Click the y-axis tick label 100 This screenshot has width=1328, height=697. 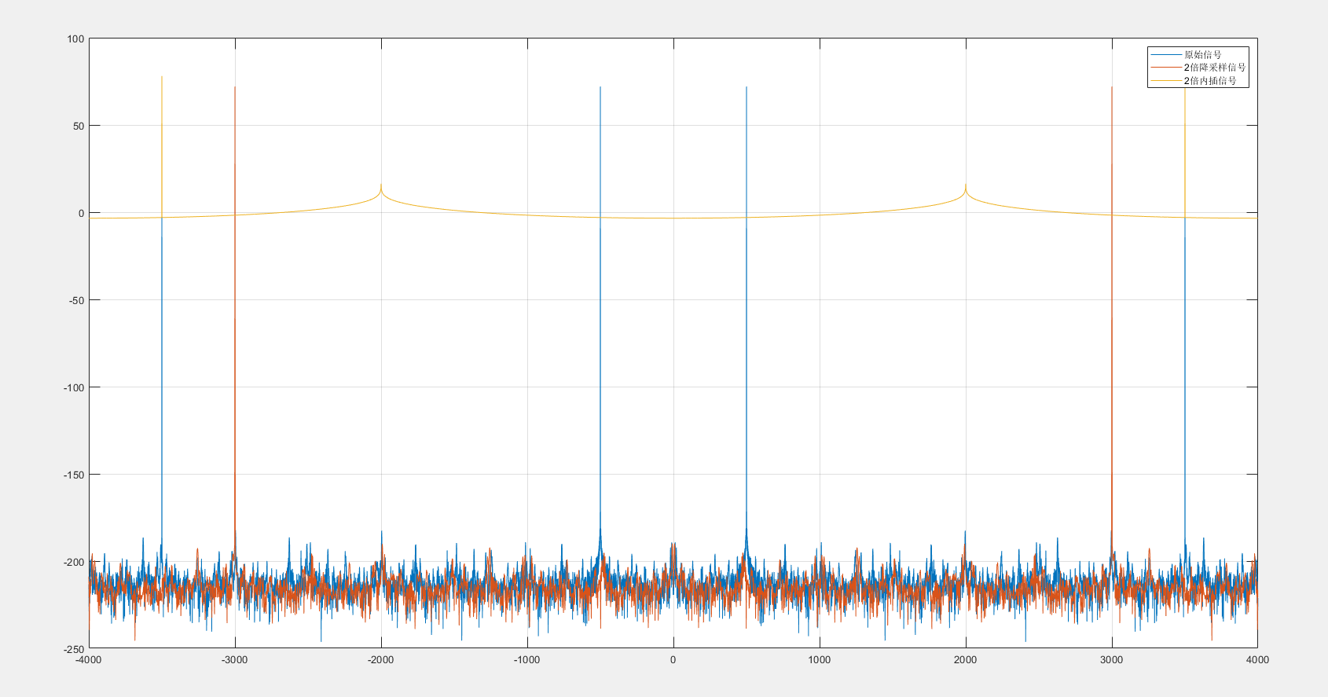click(75, 39)
